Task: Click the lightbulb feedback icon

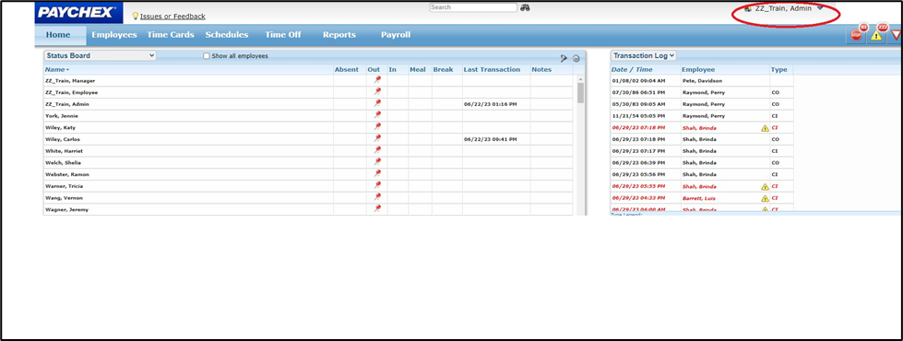Action: [136, 16]
